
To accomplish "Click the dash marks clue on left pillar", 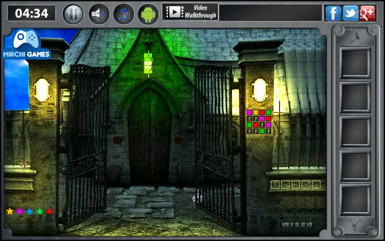I will pyautogui.click(x=43, y=112).
